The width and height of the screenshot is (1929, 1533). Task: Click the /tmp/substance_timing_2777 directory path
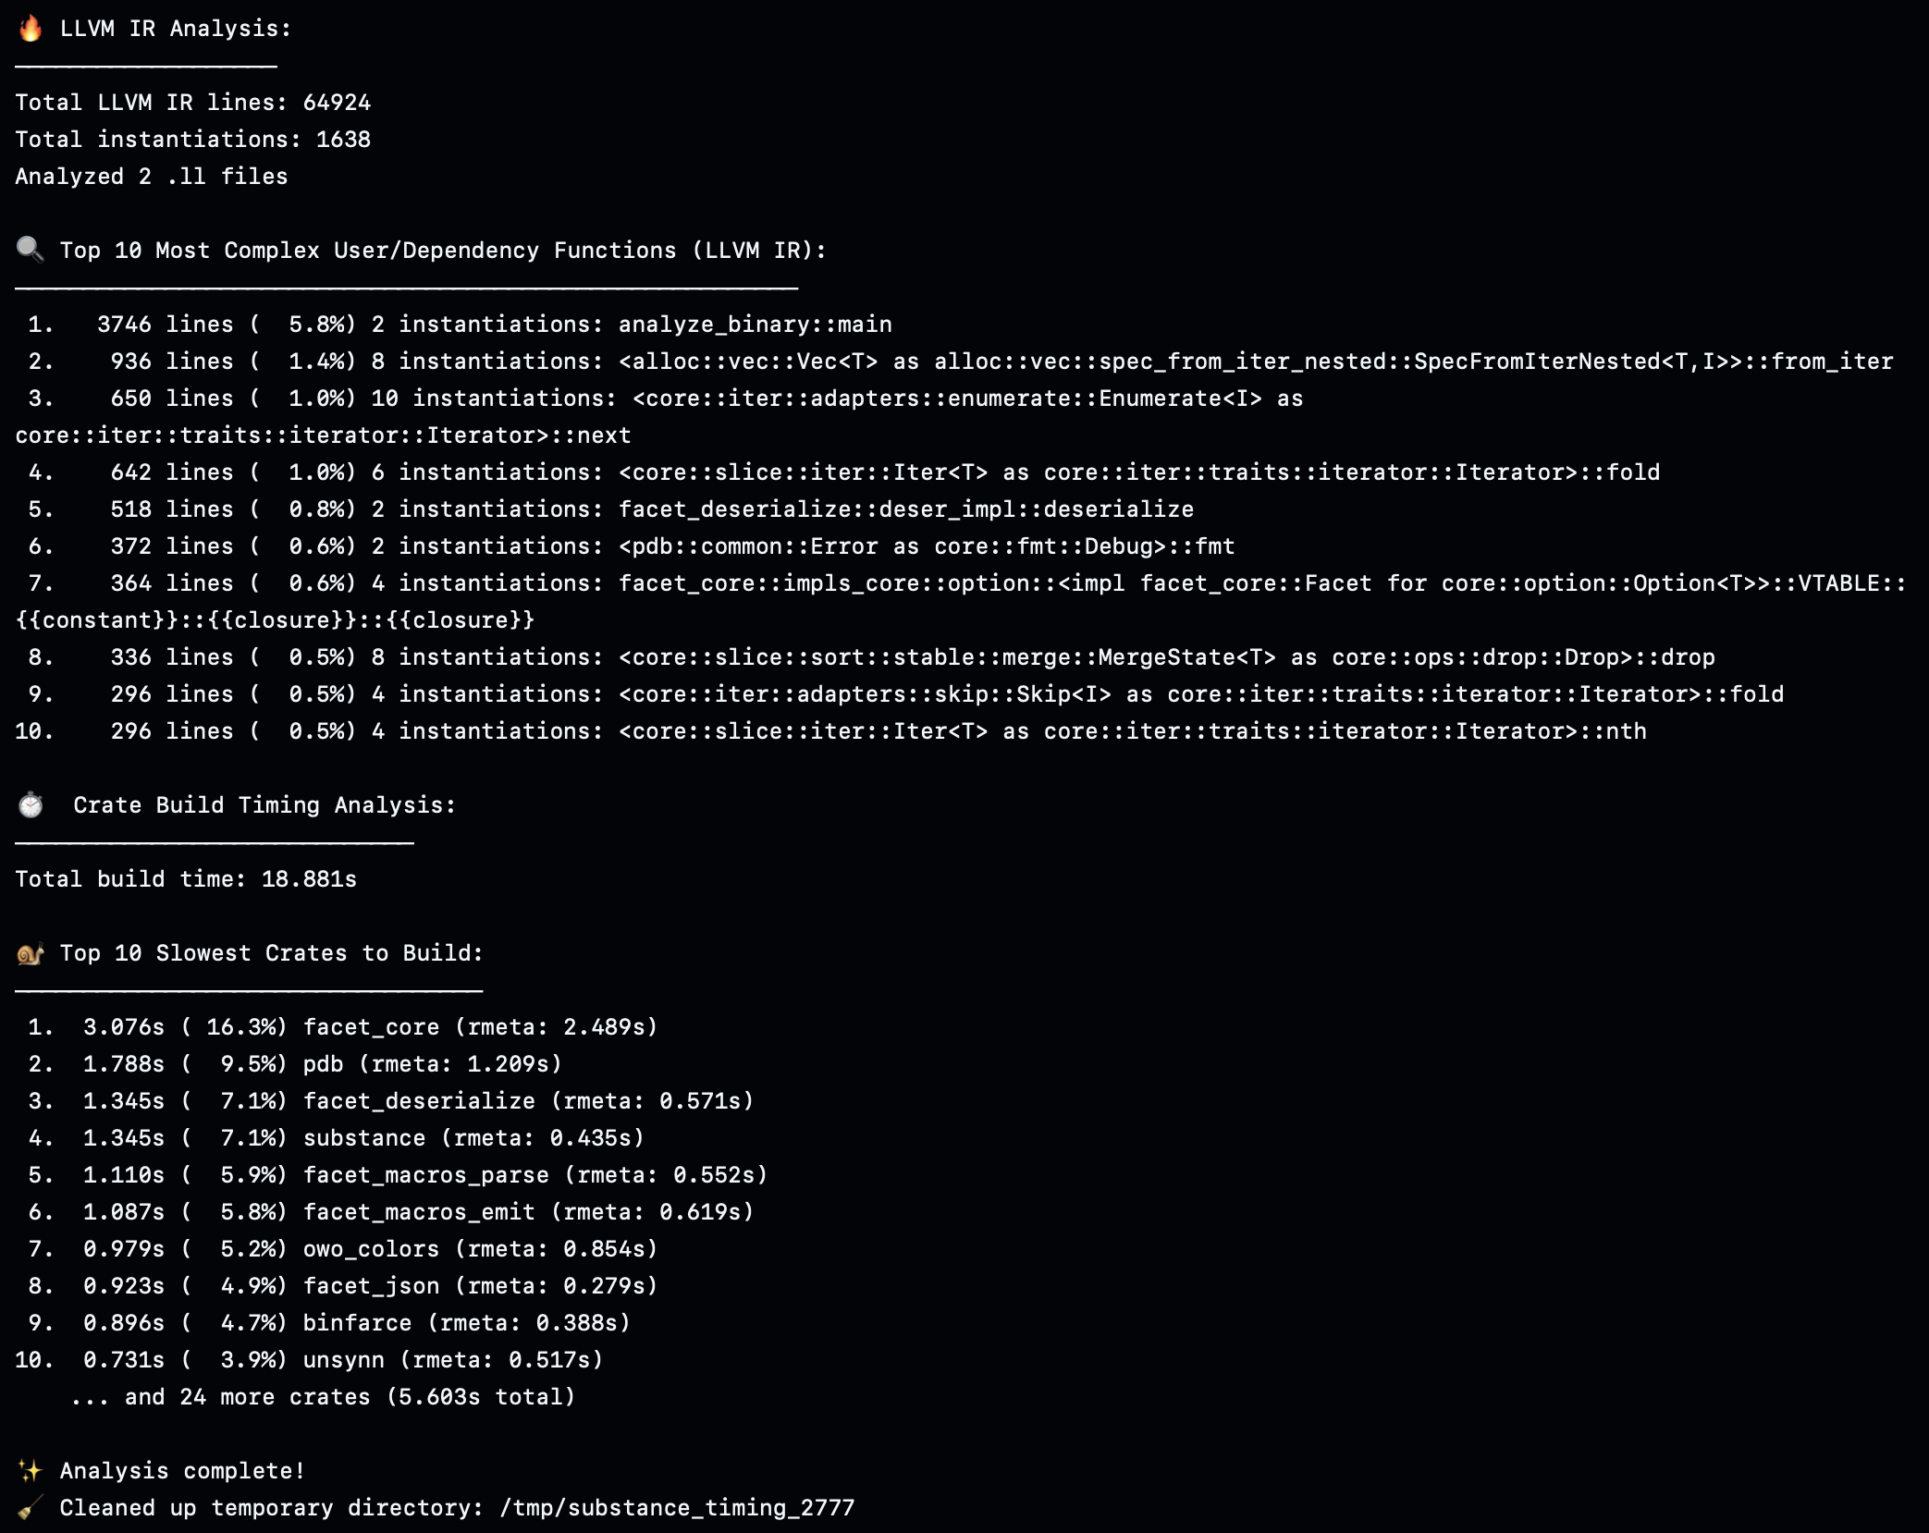[677, 1508]
